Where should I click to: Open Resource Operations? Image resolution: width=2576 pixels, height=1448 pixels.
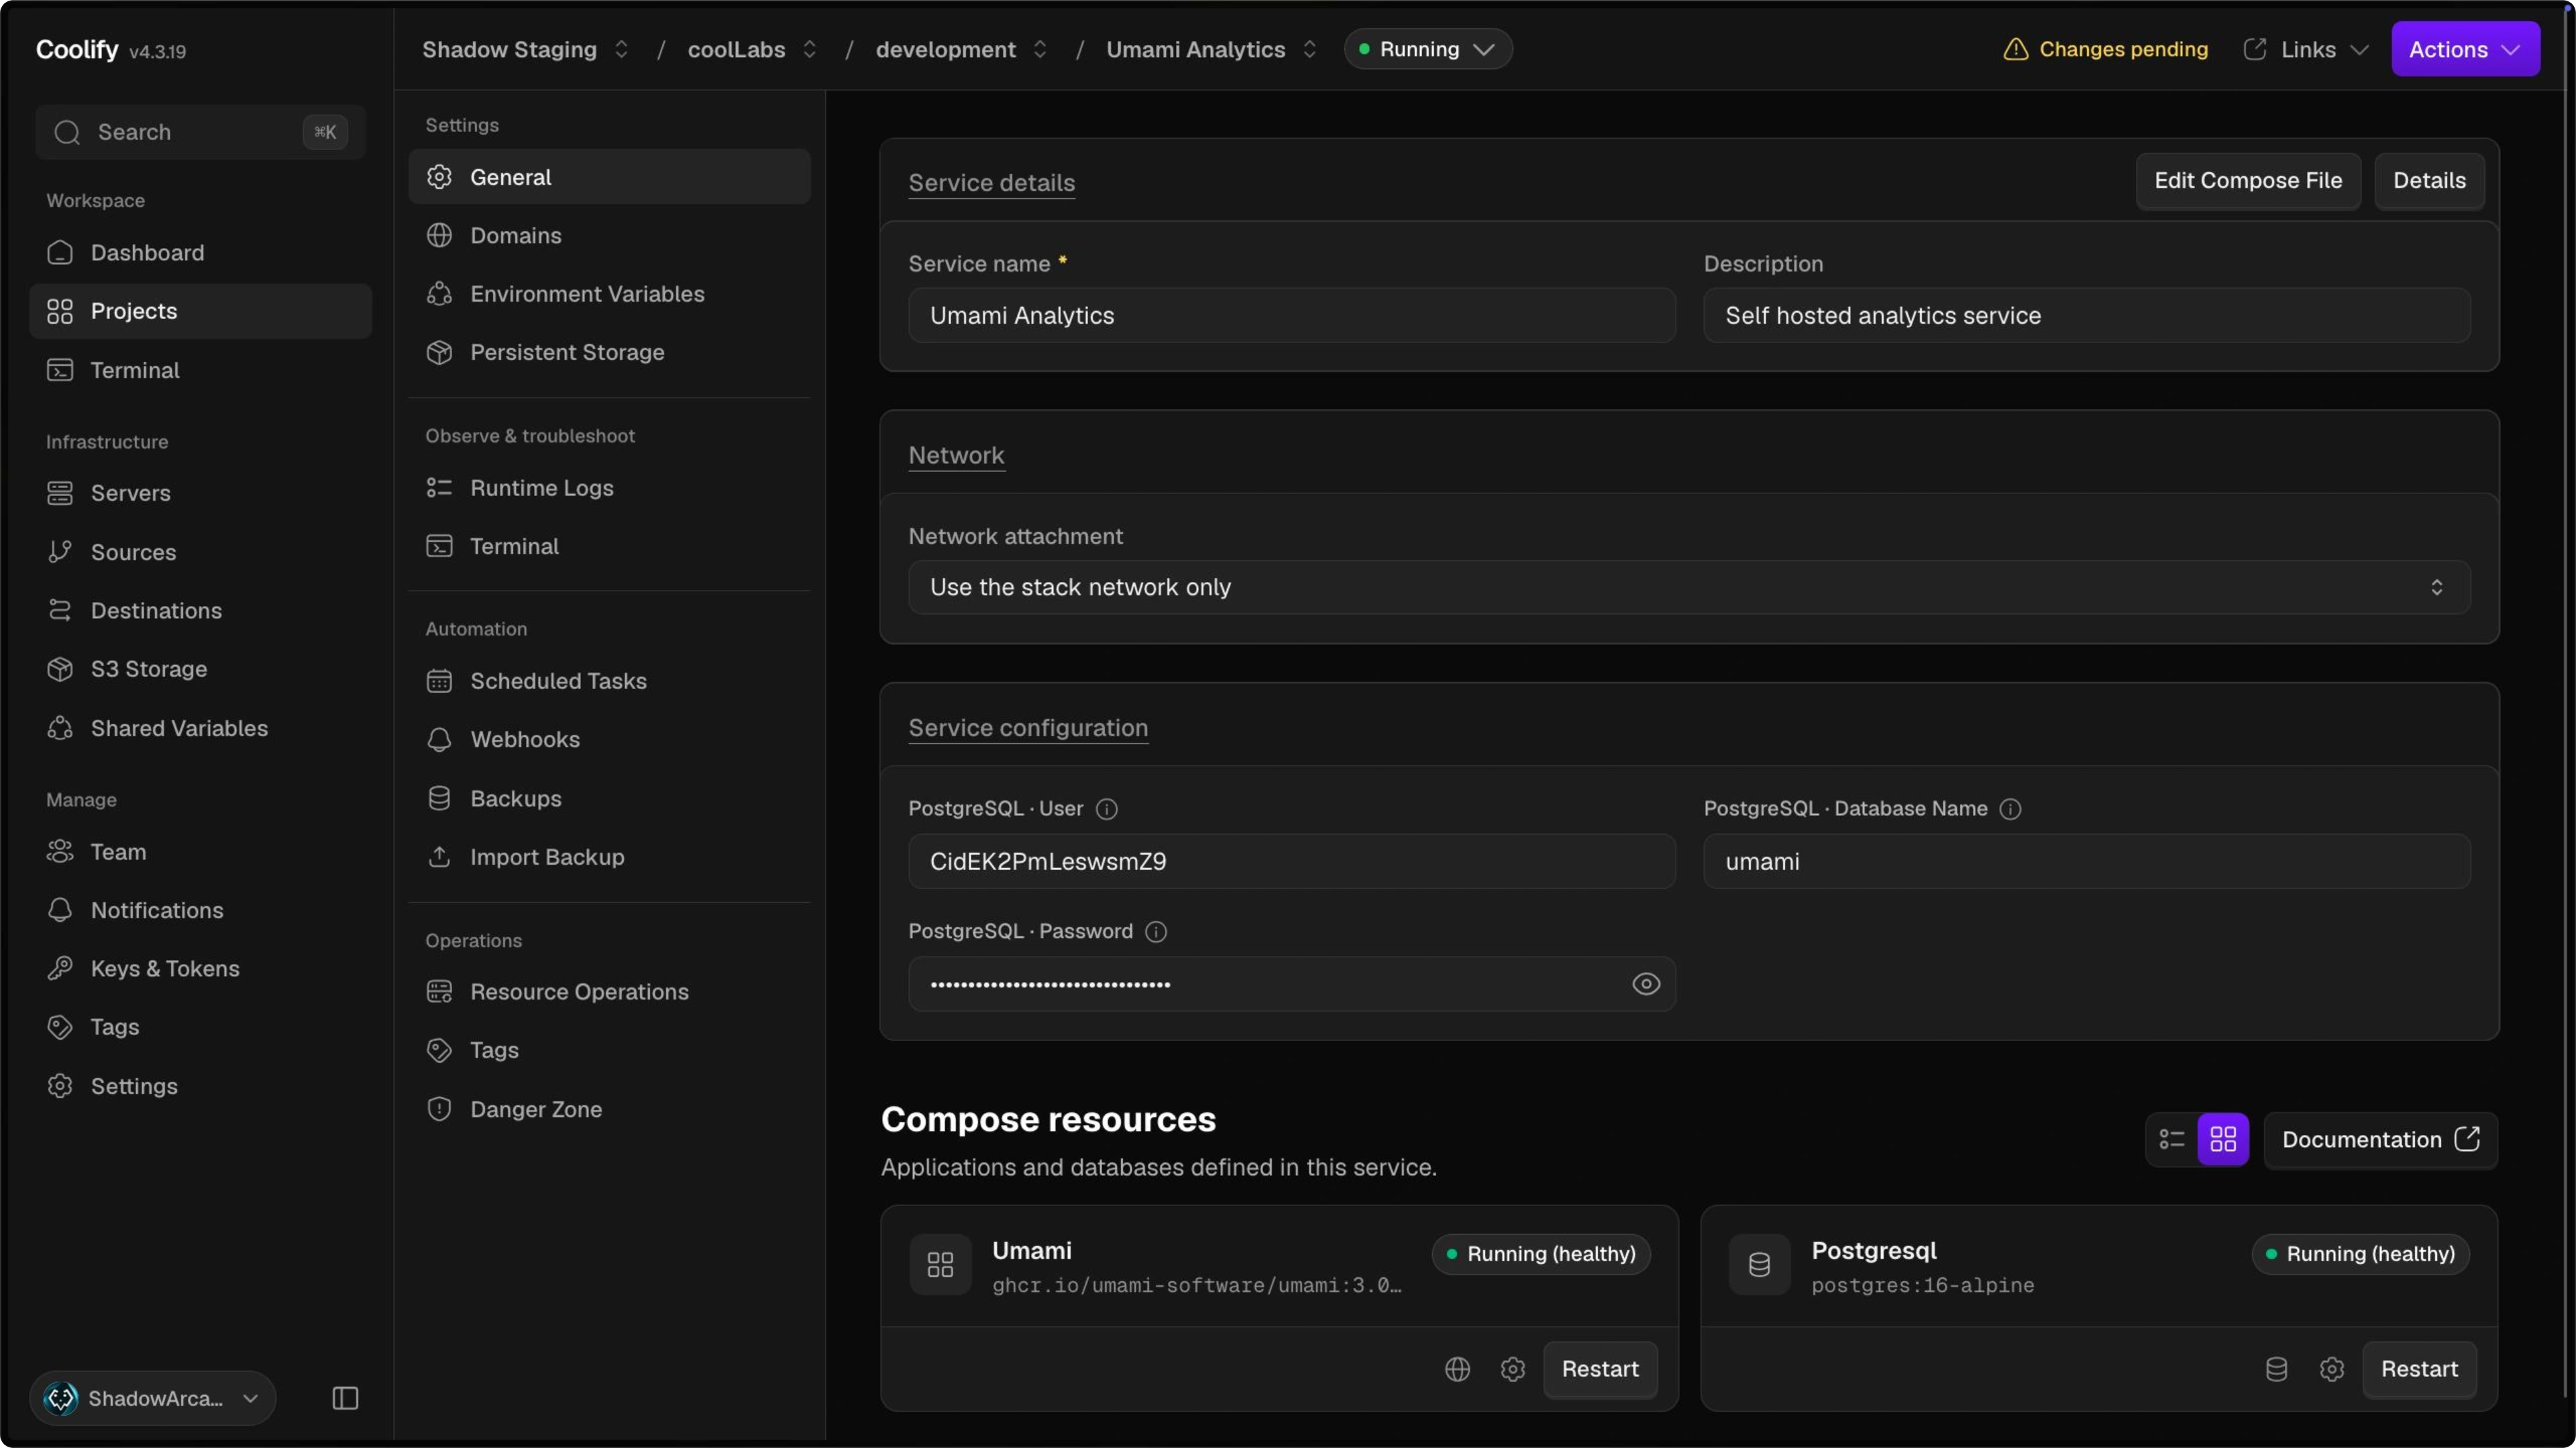609,991
